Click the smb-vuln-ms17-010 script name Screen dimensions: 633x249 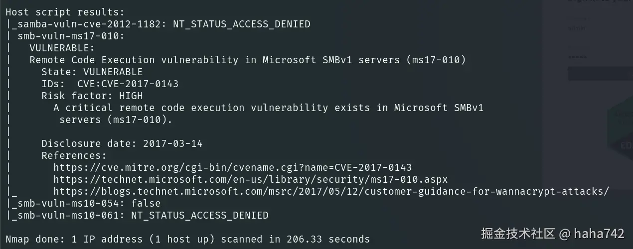coord(71,36)
